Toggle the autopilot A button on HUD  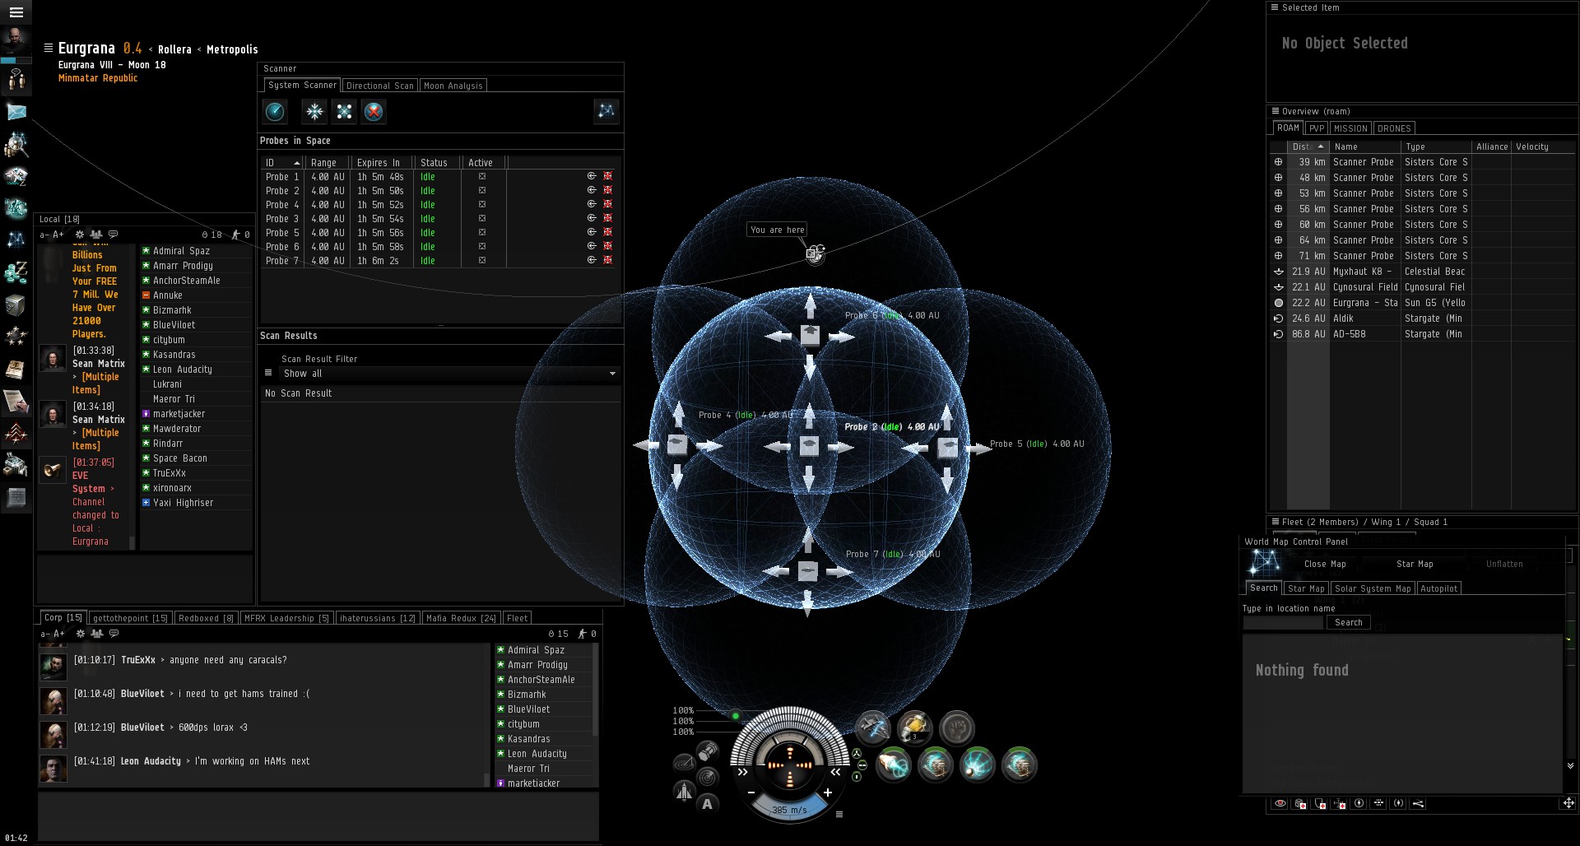click(707, 804)
